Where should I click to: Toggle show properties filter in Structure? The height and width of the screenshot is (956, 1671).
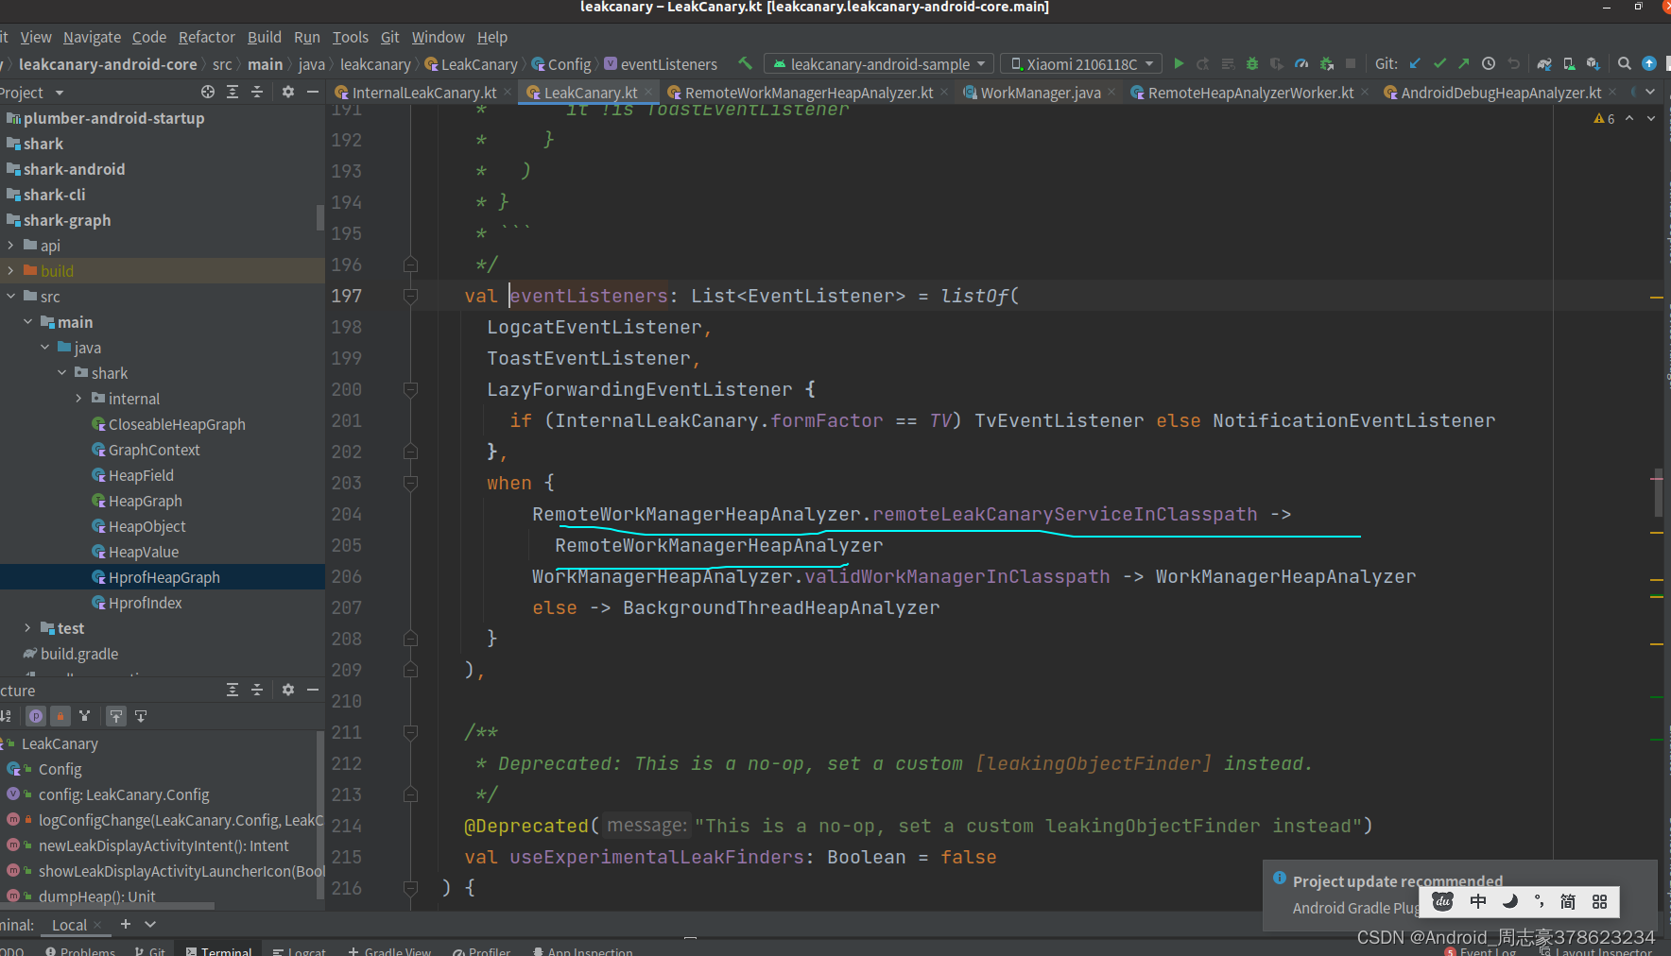[36, 716]
